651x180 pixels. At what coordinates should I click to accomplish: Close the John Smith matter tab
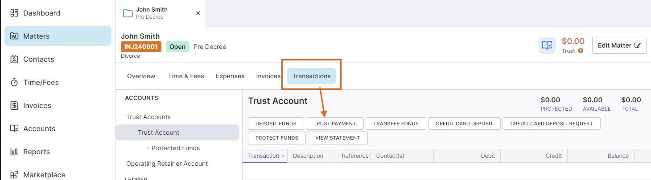[x=198, y=13]
